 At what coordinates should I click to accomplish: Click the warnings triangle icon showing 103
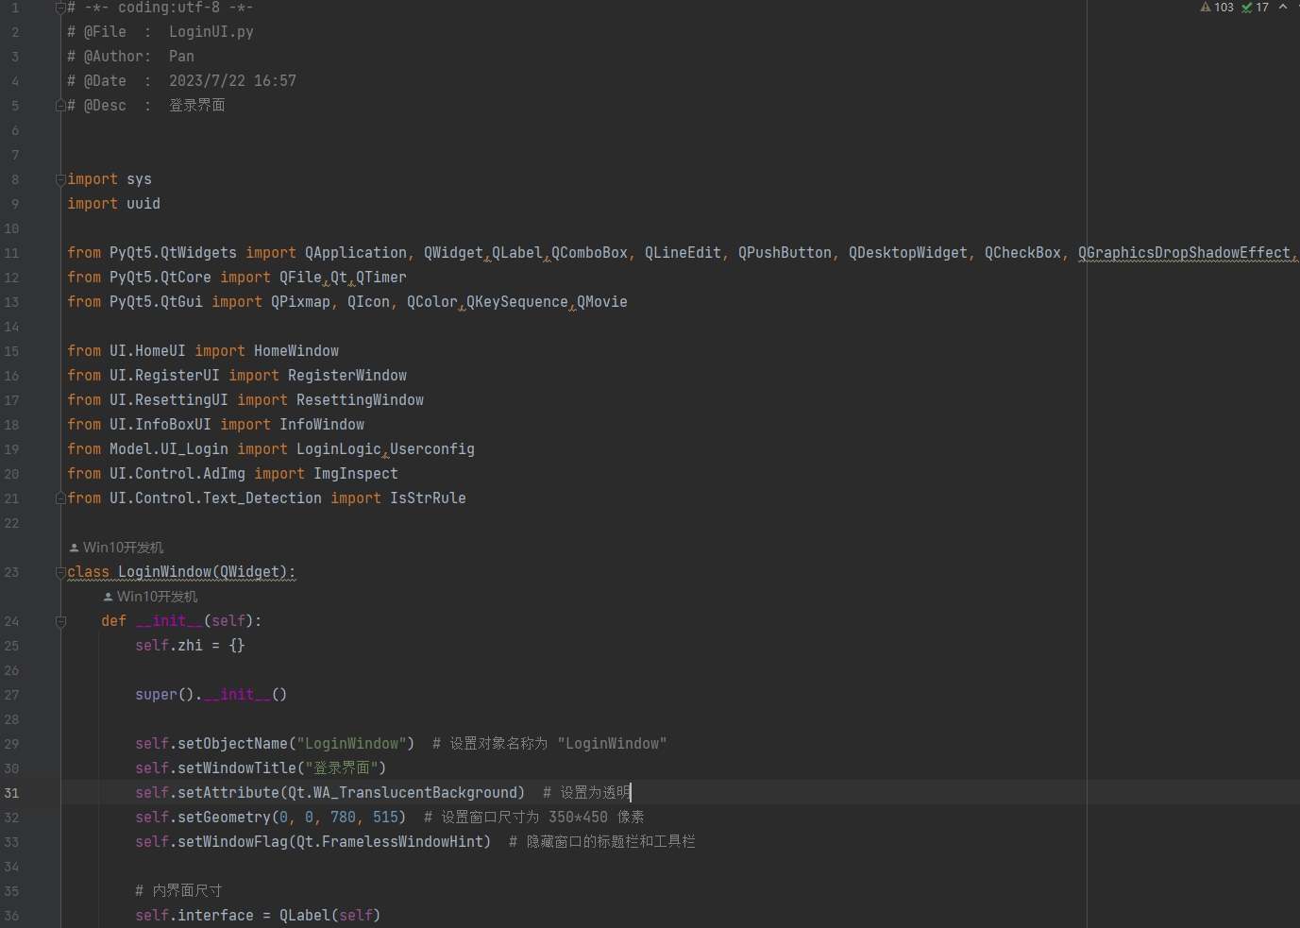[x=1206, y=7]
